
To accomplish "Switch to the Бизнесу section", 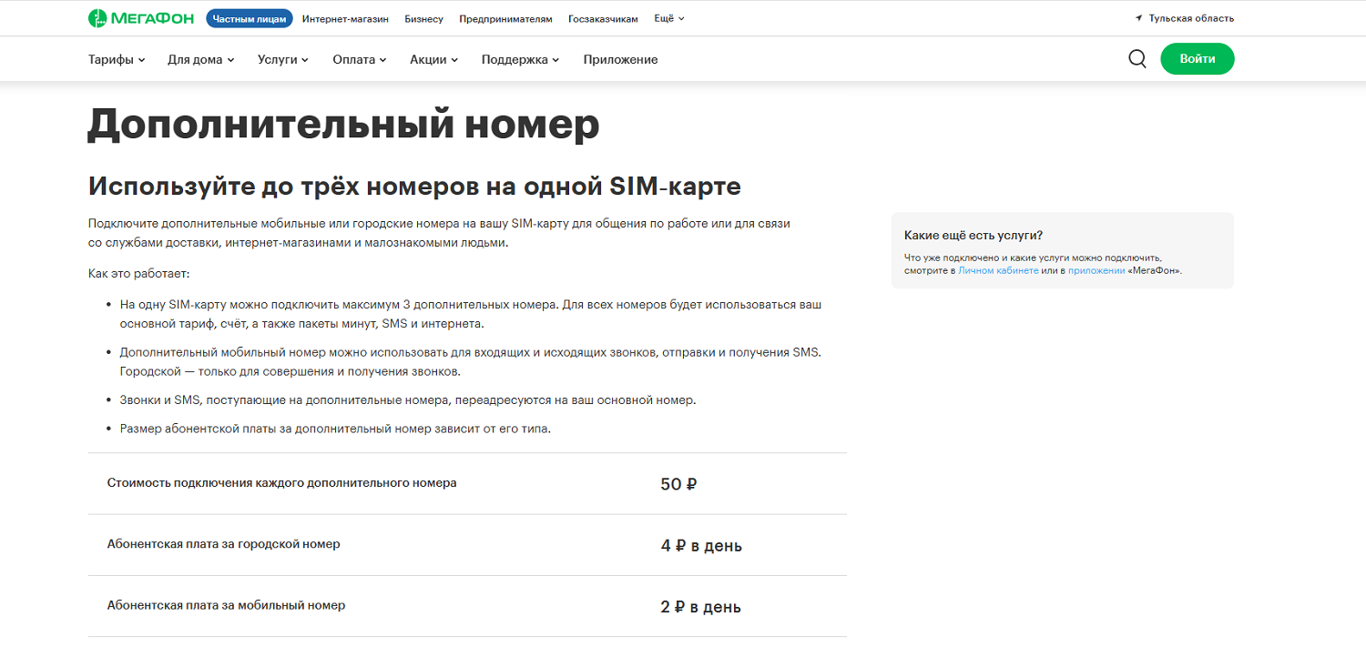I will pyautogui.click(x=423, y=18).
